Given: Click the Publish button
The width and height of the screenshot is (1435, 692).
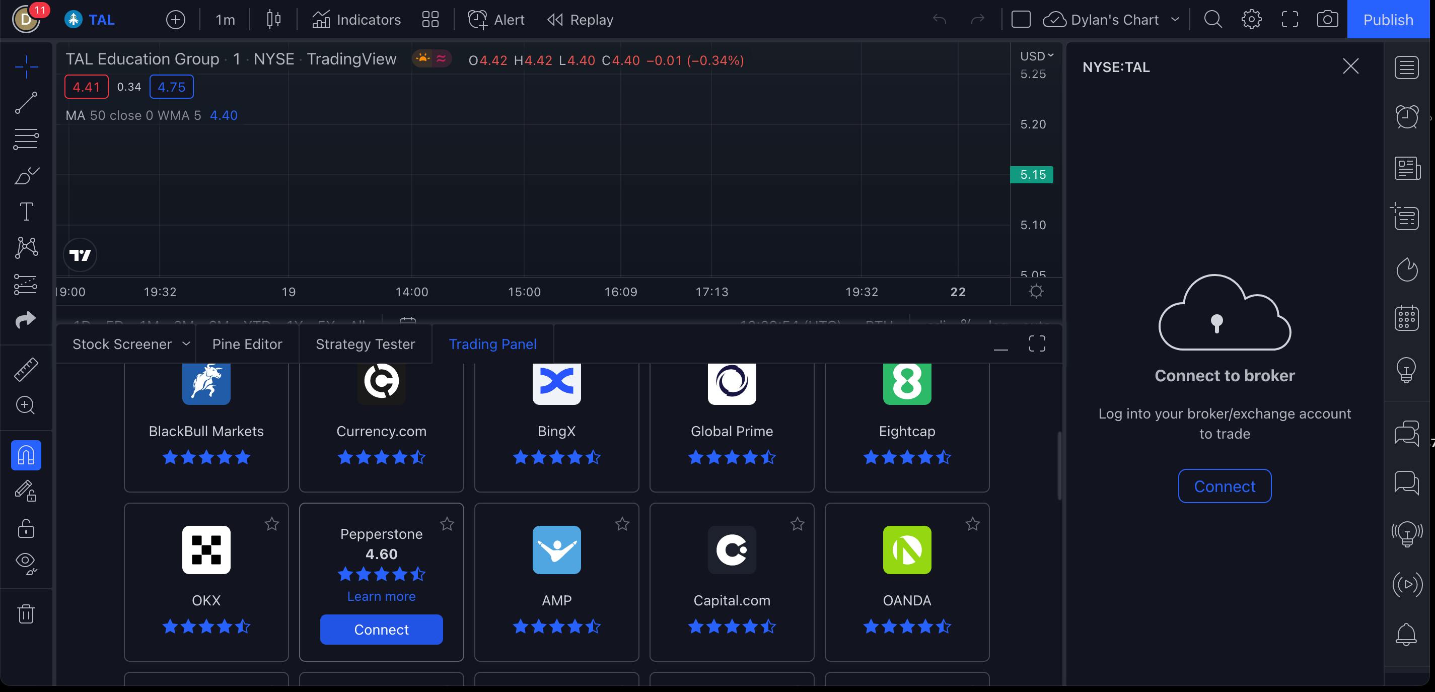Looking at the screenshot, I should (x=1388, y=20).
